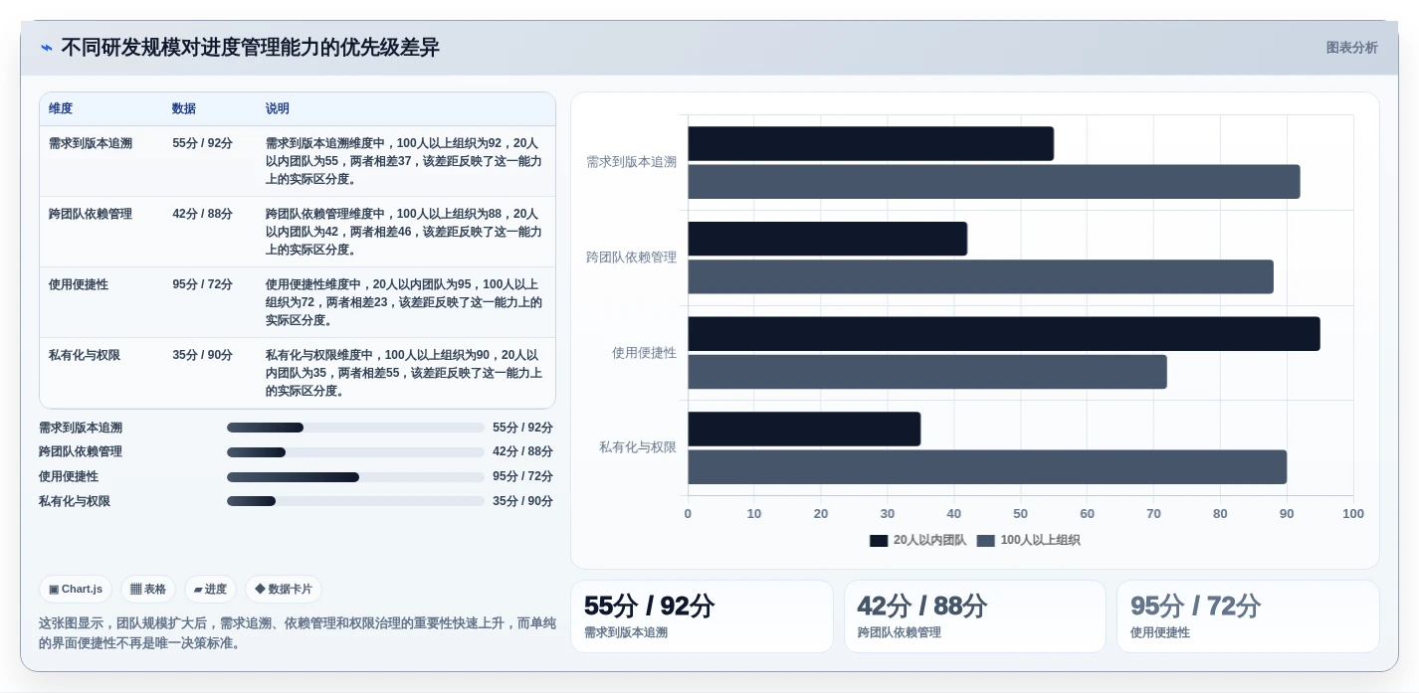Click the 需求到版本追溯 gray bar for 100人以上组织
The image size is (1419, 693).
point(994,182)
